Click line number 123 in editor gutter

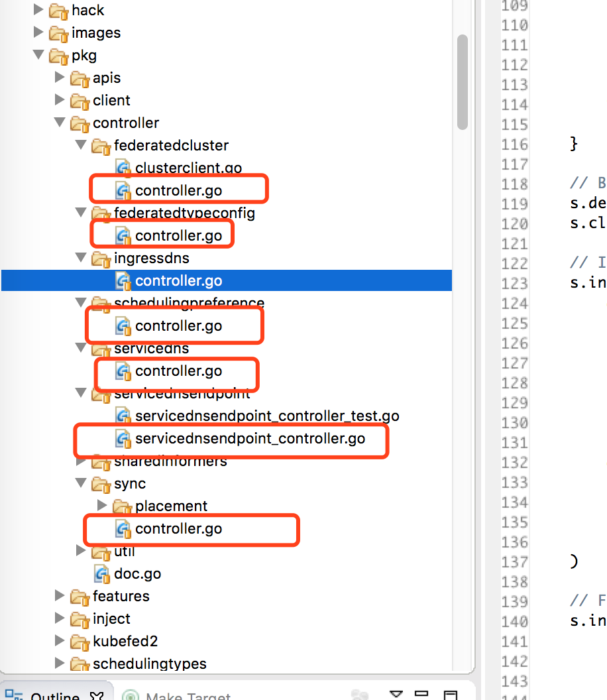click(x=514, y=284)
